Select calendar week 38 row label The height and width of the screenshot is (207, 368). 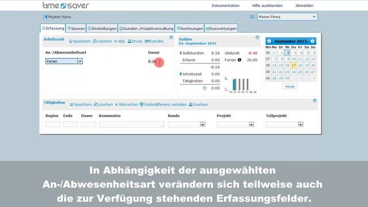268,65
